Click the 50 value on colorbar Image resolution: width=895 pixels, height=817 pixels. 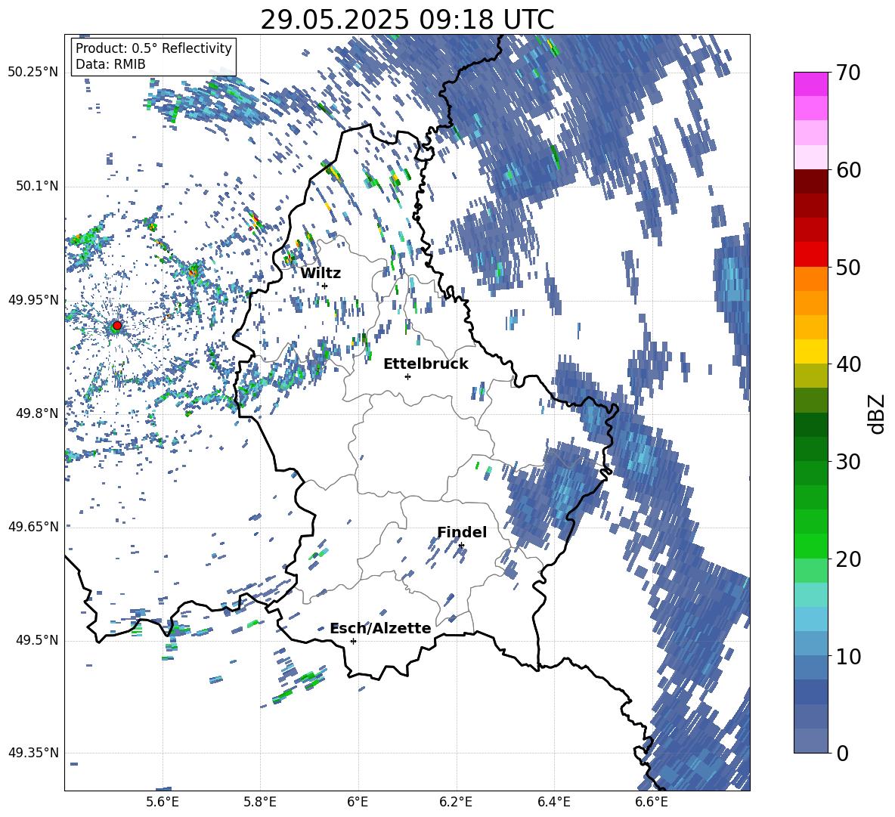[x=848, y=268]
